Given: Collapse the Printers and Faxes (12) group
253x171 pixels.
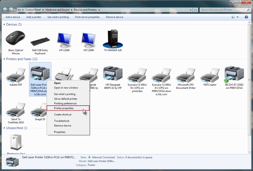Looking at the screenshot, I should coord(4,59).
